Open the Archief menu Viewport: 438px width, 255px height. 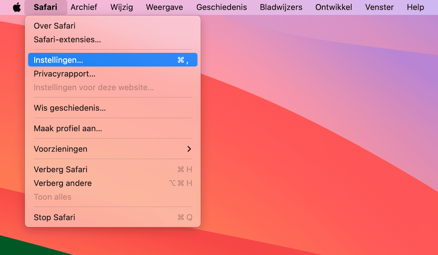pos(84,7)
